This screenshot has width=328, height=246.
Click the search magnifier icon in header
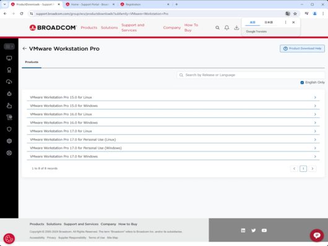(x=217, y=28)
